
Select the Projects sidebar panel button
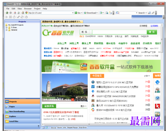[22, 102]
